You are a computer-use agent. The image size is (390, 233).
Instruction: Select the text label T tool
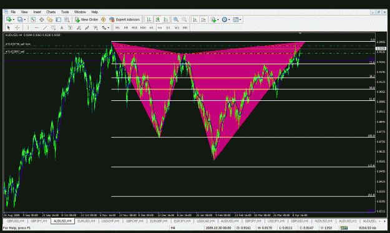tap(70, 27)
